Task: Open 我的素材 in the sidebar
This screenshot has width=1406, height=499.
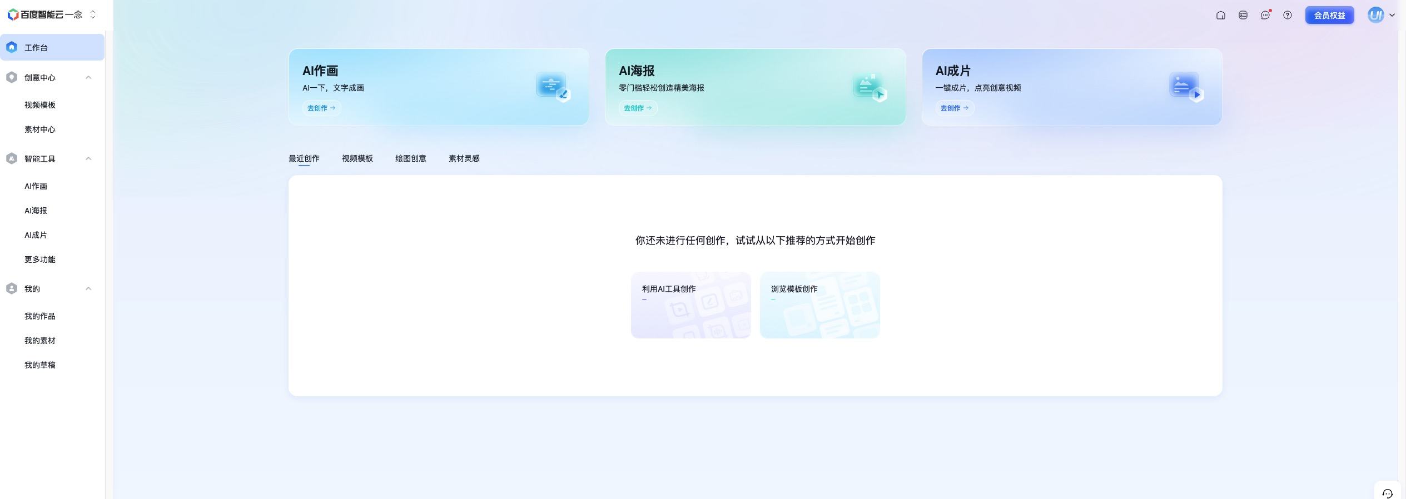Action: click(40, 341)
